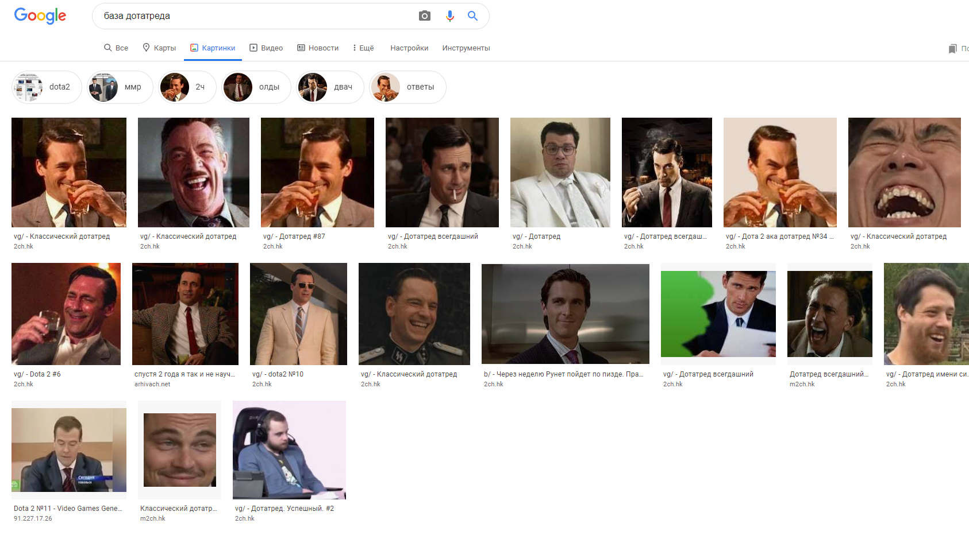The height and width of the screenshot is (535, 969).
Task: Open the 'Дотатред #87' image
Action: point(317,172)
